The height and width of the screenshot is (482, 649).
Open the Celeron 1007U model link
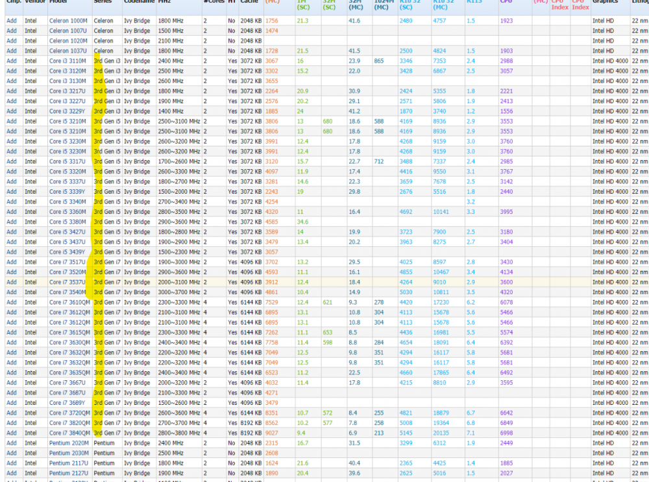click(x=68, y=30)
